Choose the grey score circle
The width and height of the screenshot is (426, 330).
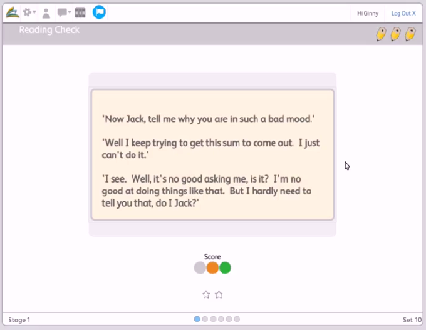(x=200, y=267)
